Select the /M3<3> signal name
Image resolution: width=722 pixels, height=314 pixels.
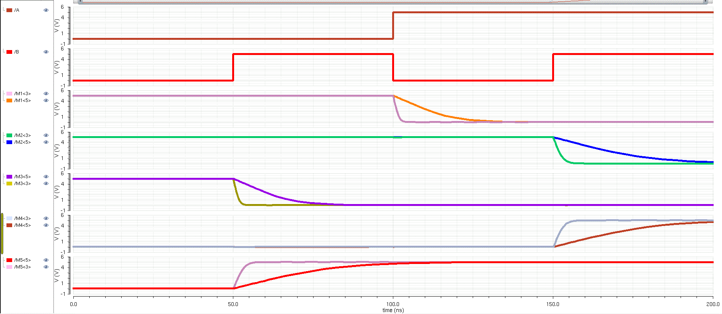[x=22, y=184]
